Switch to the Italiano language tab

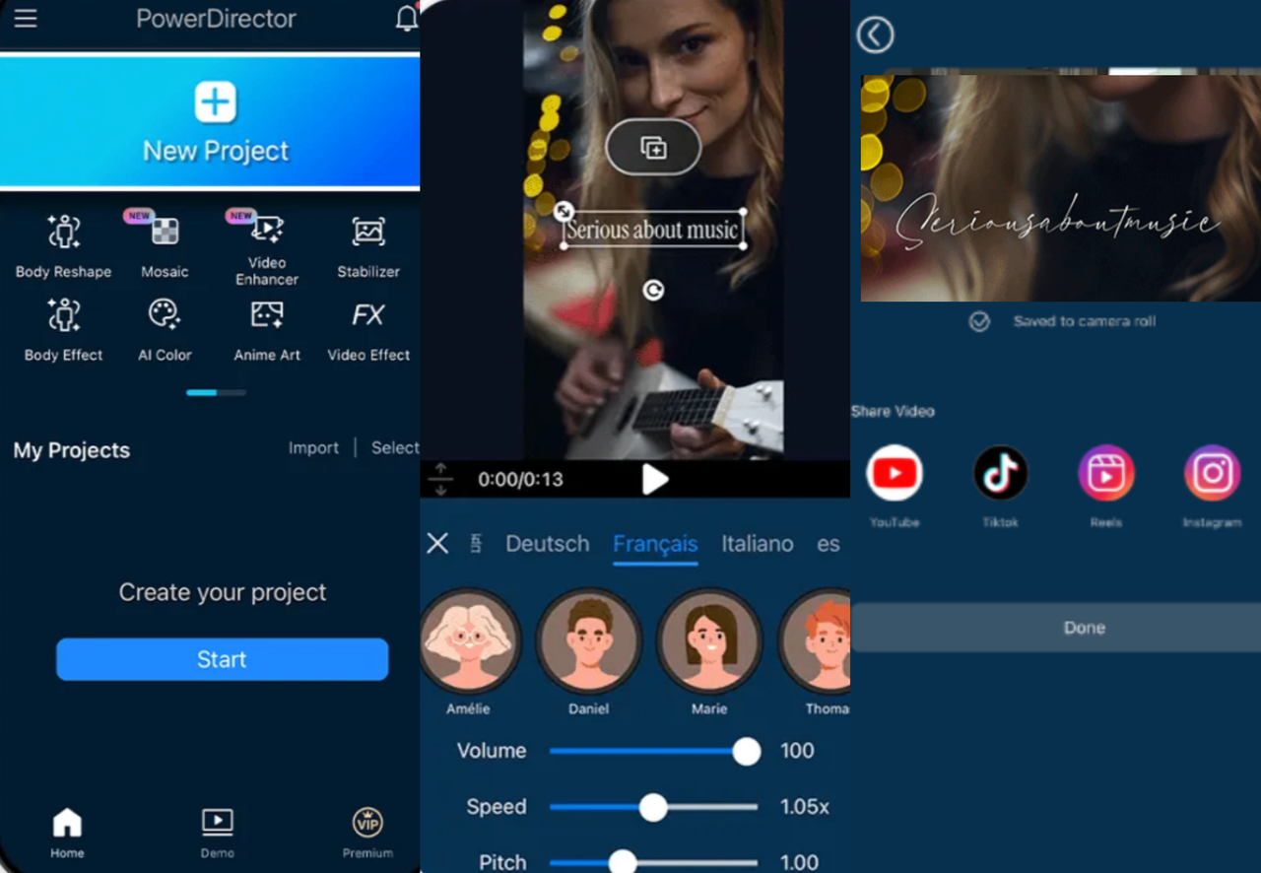pyautogui.click(x=757, y=543)
